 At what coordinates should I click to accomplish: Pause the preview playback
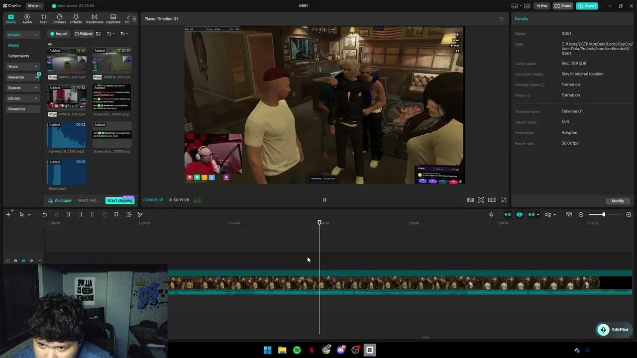click(324, 200)
